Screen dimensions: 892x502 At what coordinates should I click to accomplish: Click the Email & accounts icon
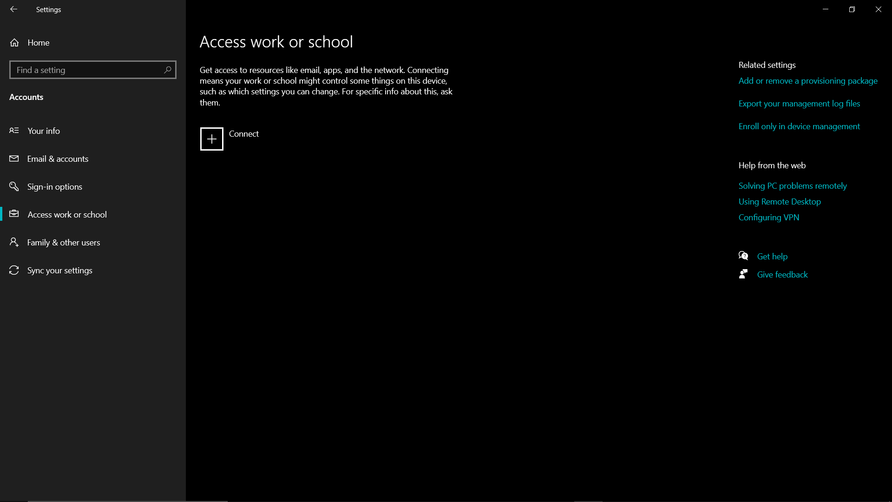point(14,158)
